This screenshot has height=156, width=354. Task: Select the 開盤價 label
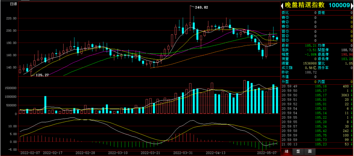click(323, 50)
